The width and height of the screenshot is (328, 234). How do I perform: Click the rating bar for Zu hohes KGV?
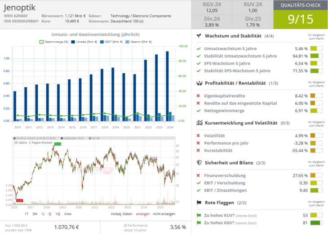[316, 223]
